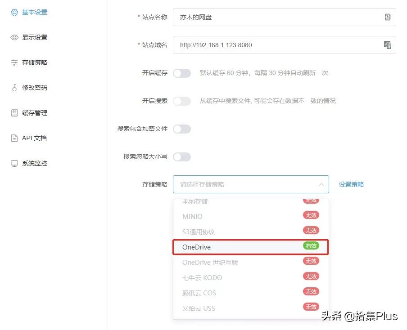Enable 搜索包含加密文件 switch
Viewport: 407px width, 330px height.
[x=182, y=129]
